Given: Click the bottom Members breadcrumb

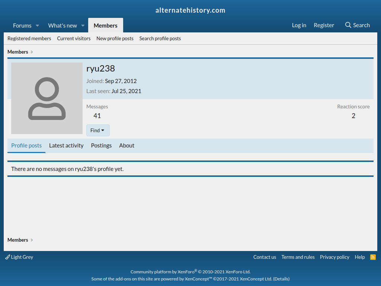Looking at the screenshot, I should [x=18, y=240].
